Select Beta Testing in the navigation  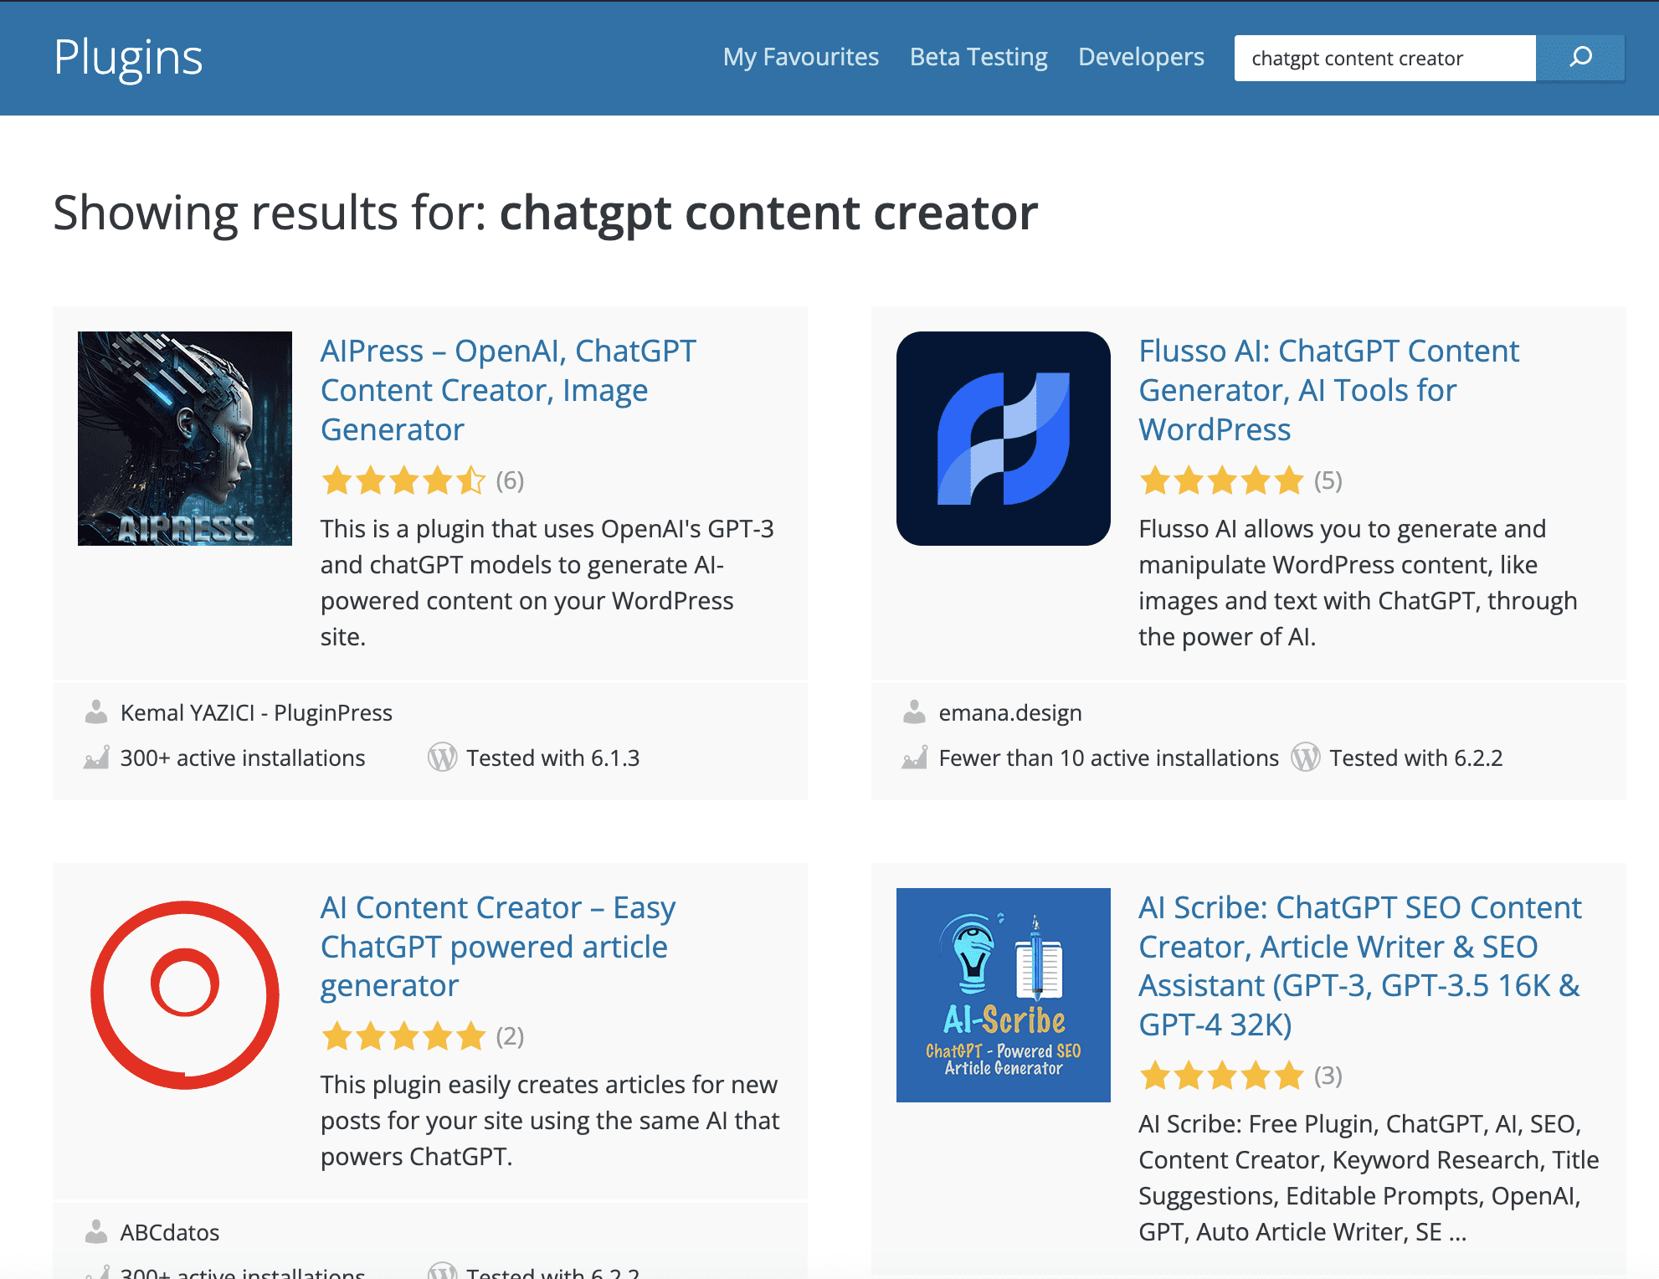[978, 57]
